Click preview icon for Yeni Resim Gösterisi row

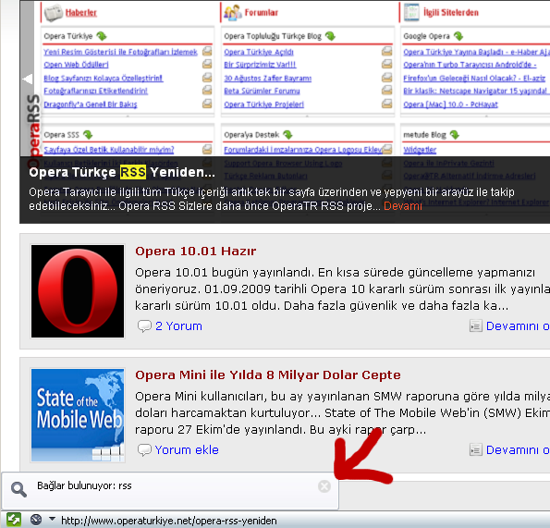(207, 51)
